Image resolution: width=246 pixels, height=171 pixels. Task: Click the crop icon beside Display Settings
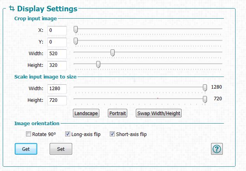pos(12,8)
